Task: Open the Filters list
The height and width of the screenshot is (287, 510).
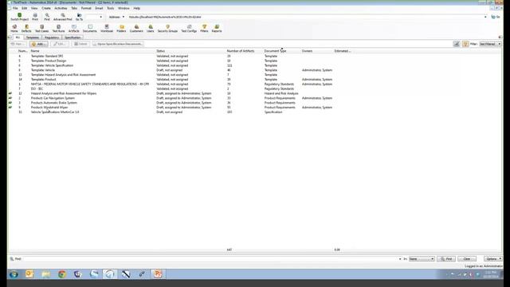Action: coord(204,29)
